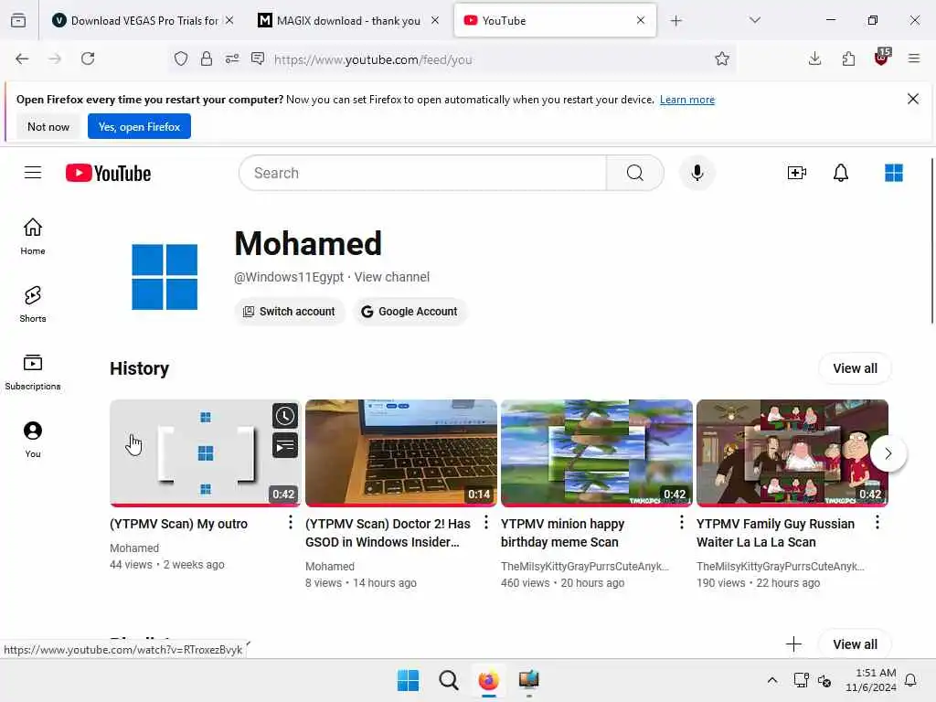Click the Firefox taskbar icon

(x=488, y=680)
